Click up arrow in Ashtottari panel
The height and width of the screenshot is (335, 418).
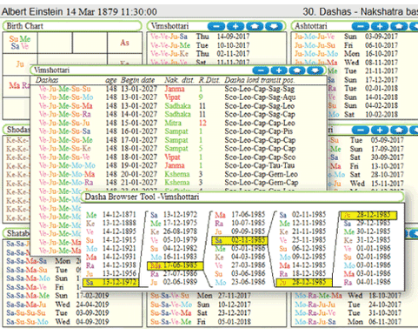click(x=399, y=26)
